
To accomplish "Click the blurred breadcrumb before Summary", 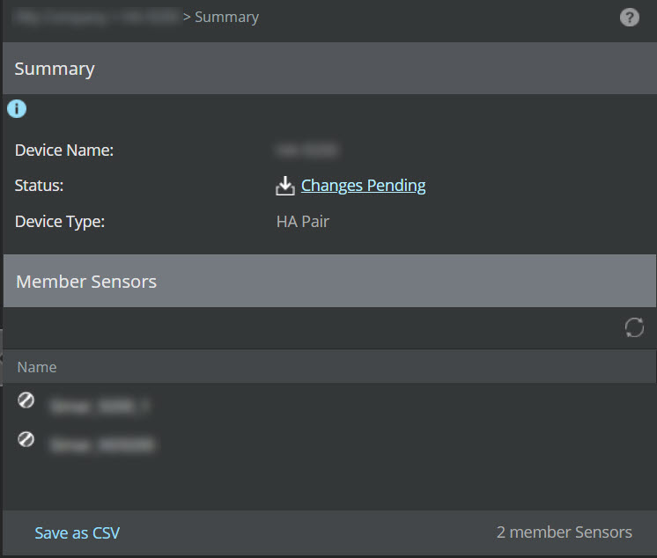I will coord(96,18).
